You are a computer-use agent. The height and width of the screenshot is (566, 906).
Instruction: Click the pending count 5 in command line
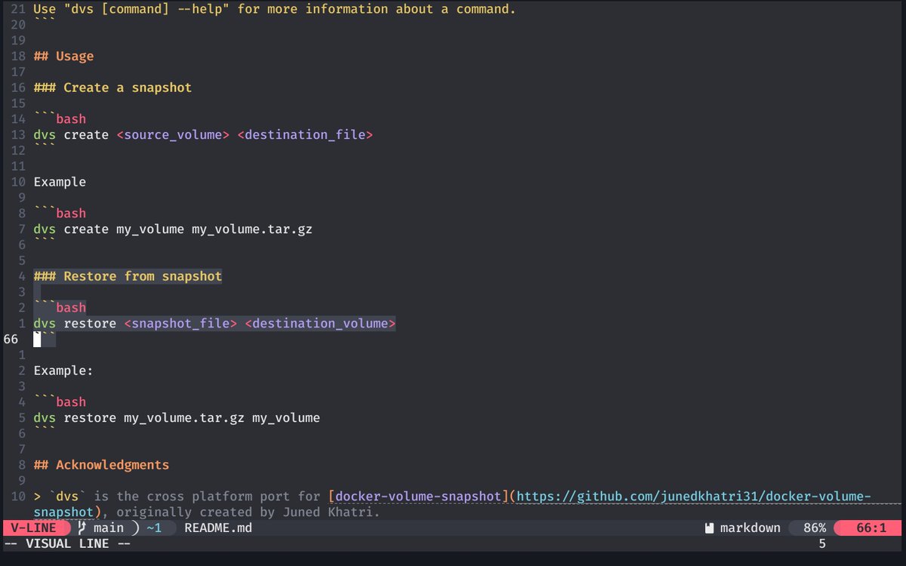pyautogui.click(x=822, y=543)
